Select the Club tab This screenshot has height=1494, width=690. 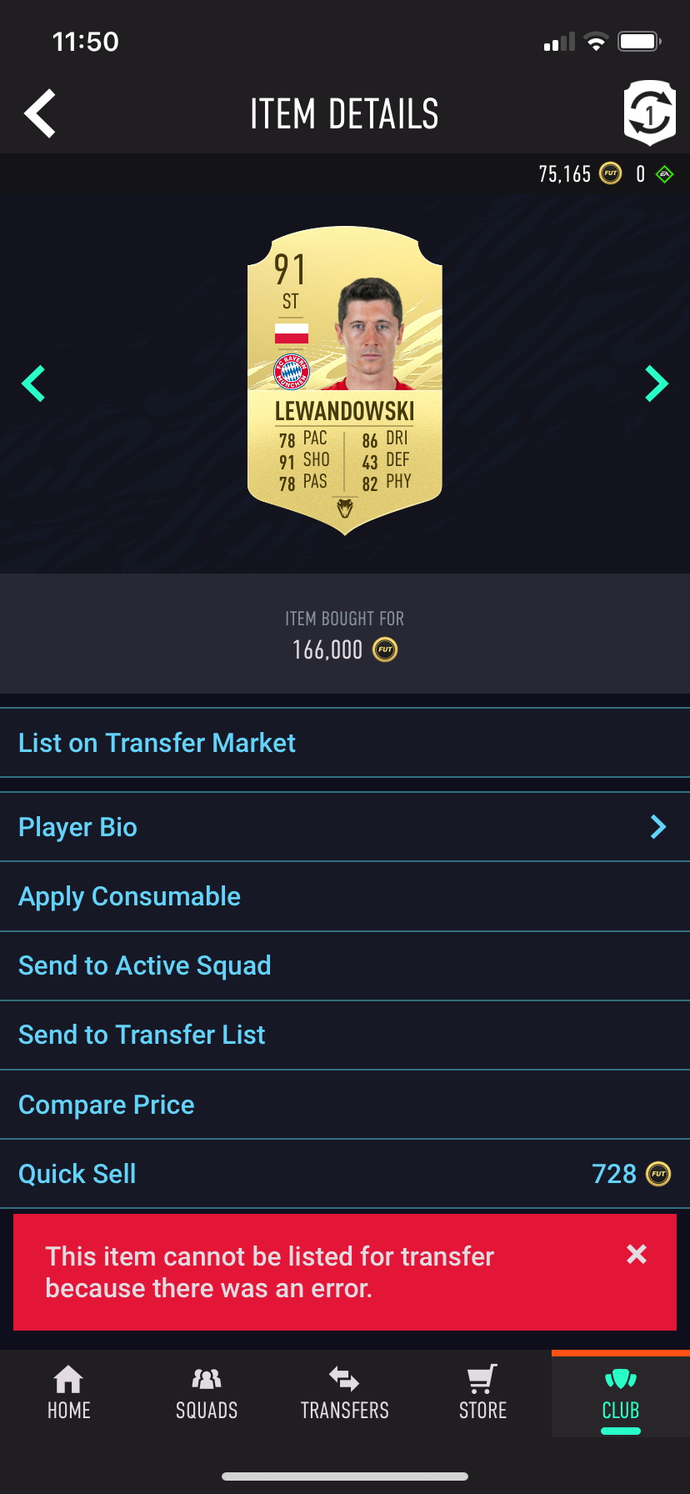[621, 1393]
